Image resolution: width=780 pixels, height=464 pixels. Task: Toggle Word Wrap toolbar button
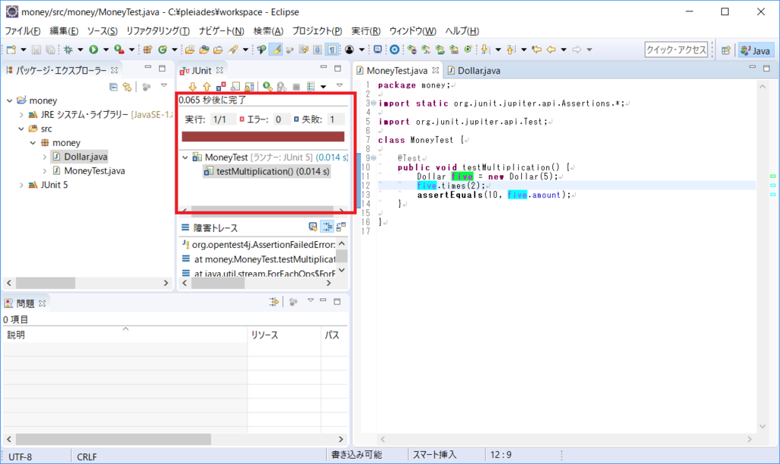303,49
